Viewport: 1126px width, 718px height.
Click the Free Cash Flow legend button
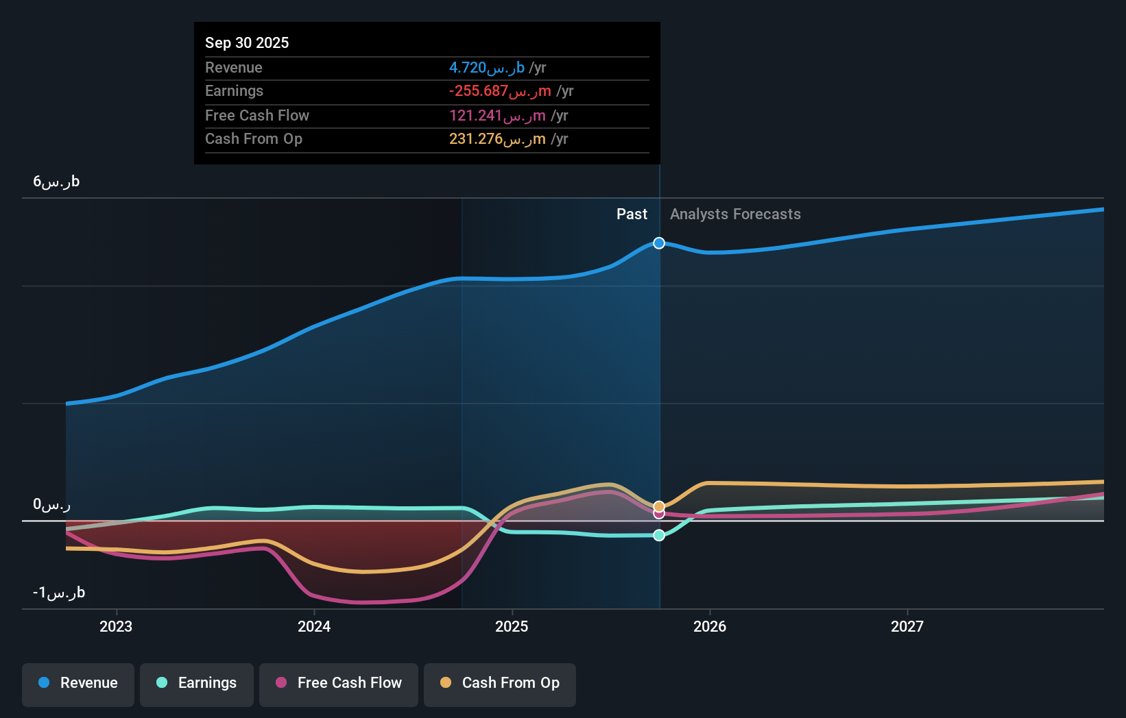[338, 683]
